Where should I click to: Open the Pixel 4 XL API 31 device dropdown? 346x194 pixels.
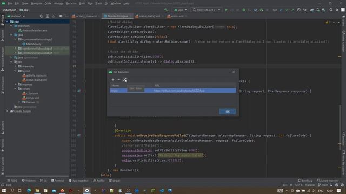pos(207,10)
